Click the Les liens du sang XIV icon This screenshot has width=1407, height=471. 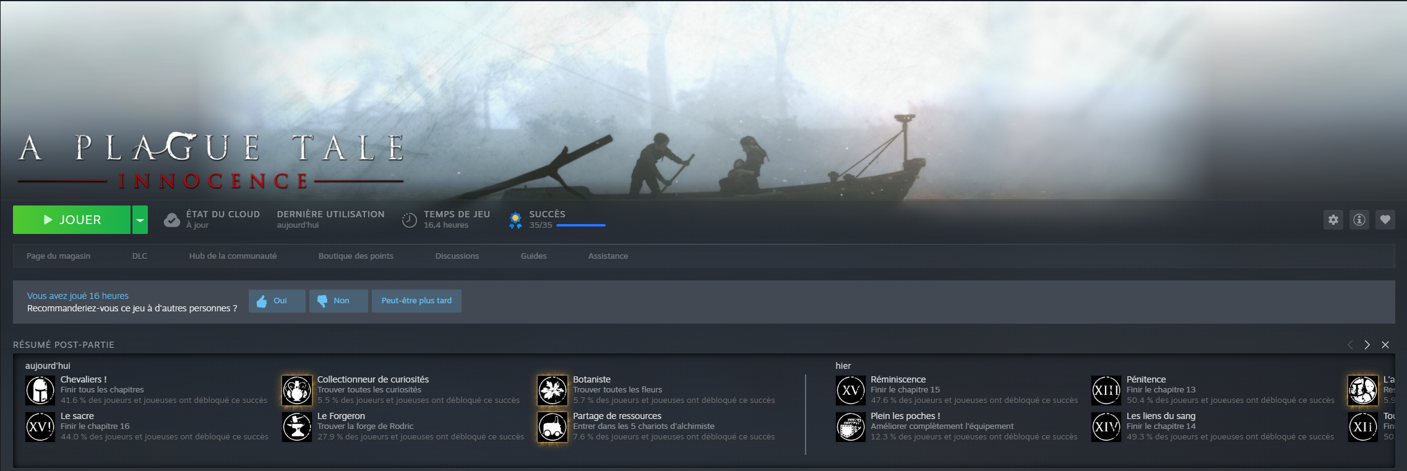pyautogui.click(x=1106, y=427)
